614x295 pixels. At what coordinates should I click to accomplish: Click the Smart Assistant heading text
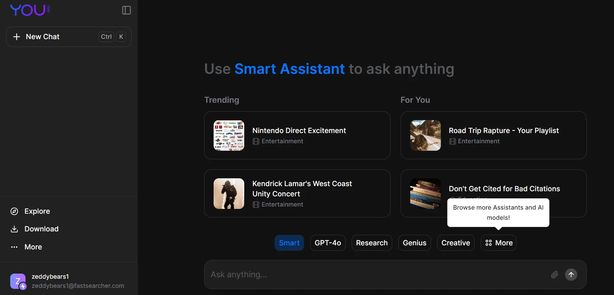tap(289, 69)
